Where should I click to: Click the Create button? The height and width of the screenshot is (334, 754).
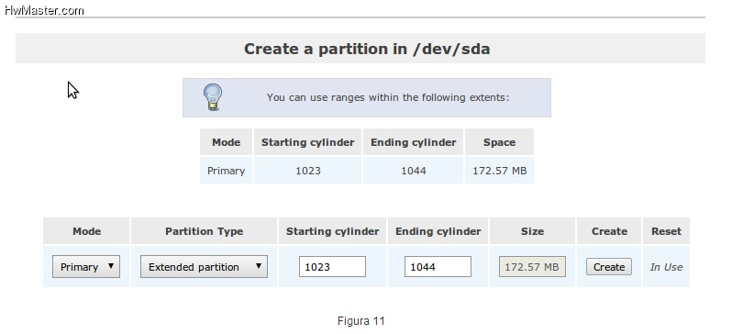[609, 267]
